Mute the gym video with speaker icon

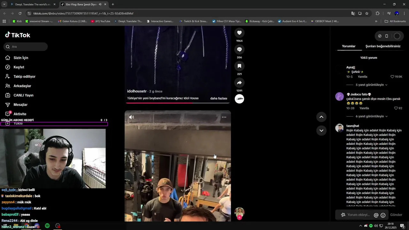[x=131, y=117]
